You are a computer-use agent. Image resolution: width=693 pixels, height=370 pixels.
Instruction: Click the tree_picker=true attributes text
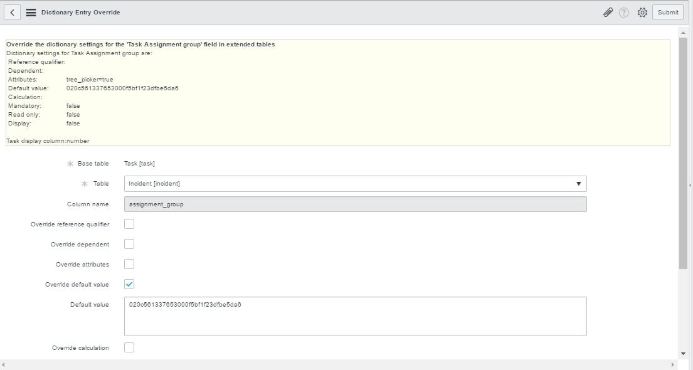(90, 80)
